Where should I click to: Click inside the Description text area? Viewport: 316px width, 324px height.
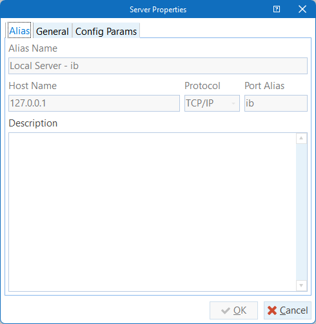152,212
